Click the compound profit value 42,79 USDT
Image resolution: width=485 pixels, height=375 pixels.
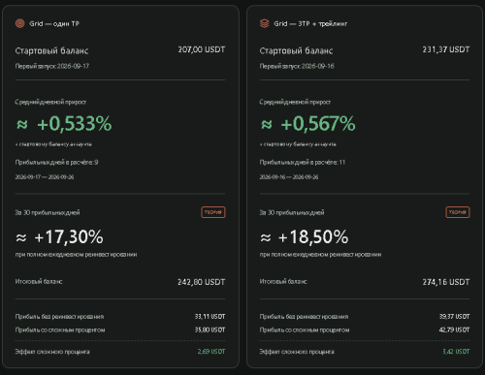click(454, 329)
